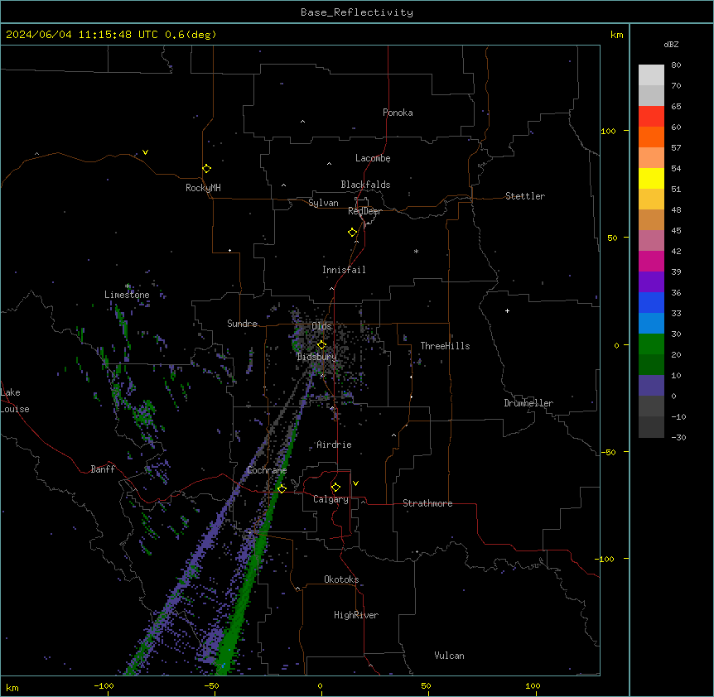
Task: Click the orange 57–60 dBZ legend swatch
Action: [x=651, y=137]
